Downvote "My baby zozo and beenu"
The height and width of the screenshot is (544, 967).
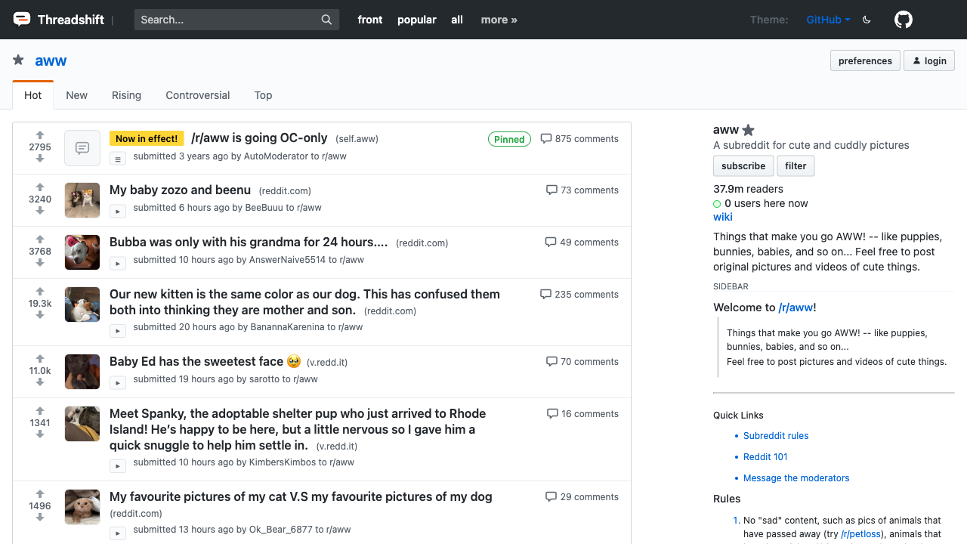[x=40, y=211]
